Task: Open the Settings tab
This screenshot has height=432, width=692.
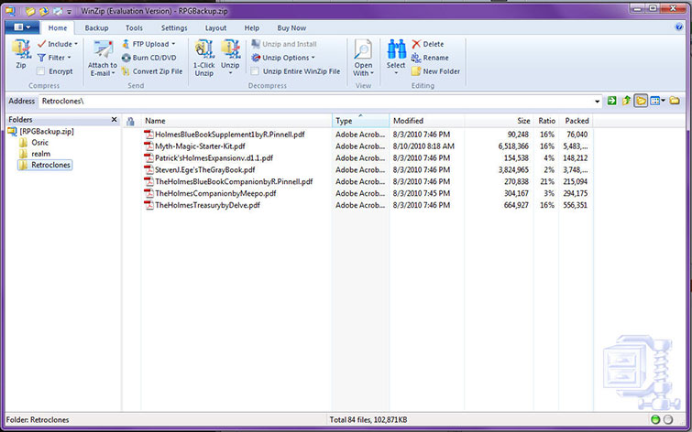Action: [174, 27]
